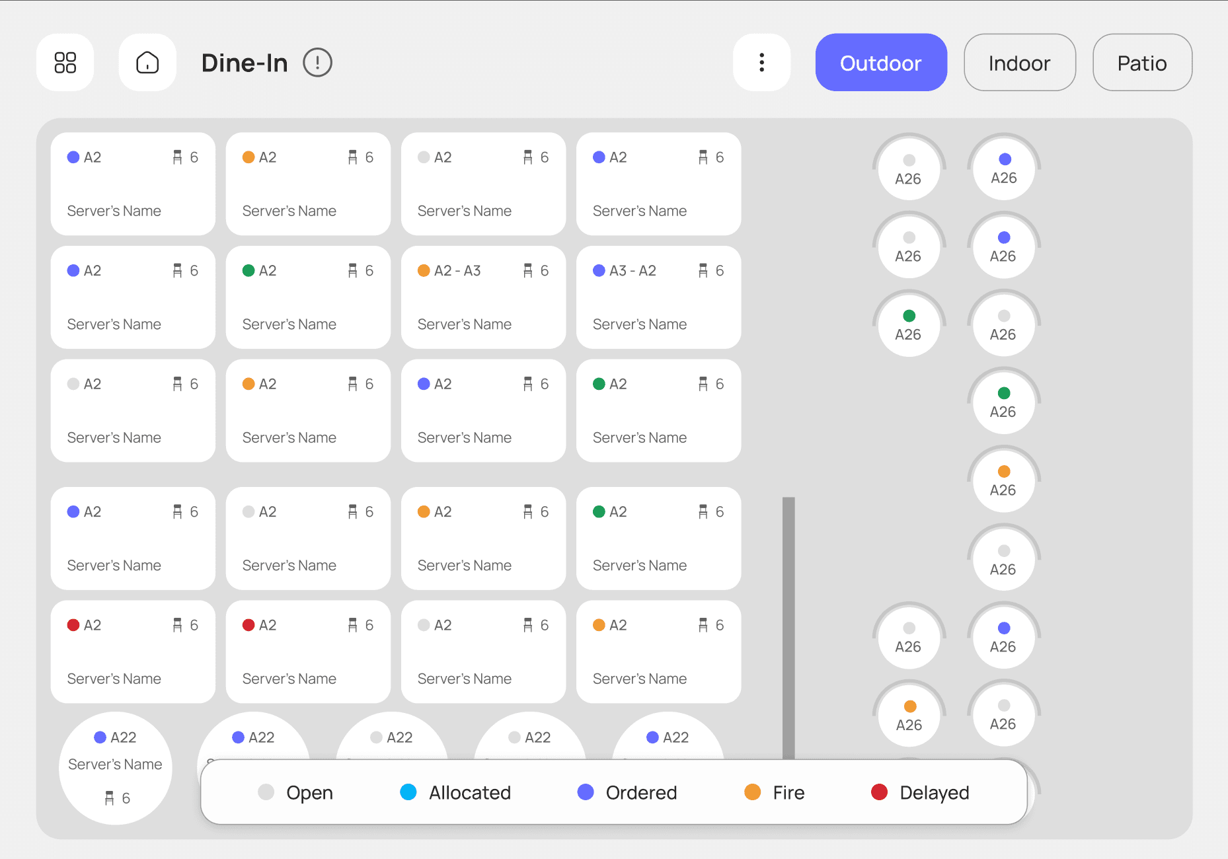This screenshot has width=1228, height=859.
Task: Open the three-dot more options menu
Action: point(761,63)
